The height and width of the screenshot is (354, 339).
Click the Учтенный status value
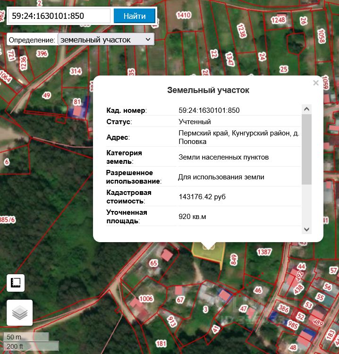[x=195, y=121]
